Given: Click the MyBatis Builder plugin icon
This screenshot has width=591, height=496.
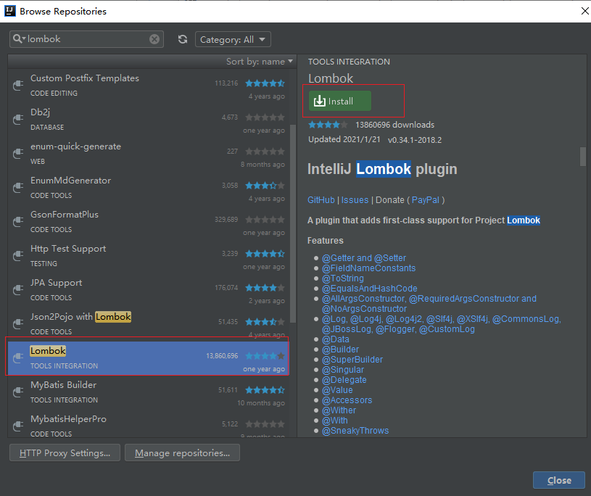Looking at the screenshot, I should pos(18,392).
